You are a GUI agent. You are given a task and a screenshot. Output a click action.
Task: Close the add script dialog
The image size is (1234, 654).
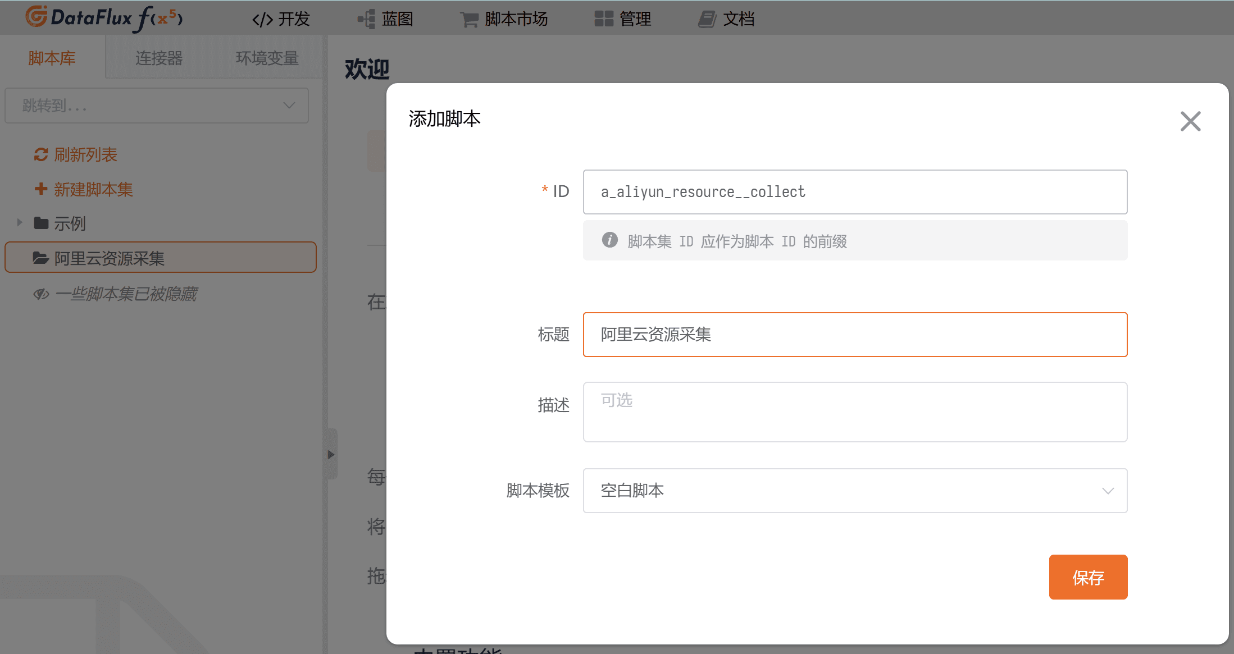[x=1190, y=121]
